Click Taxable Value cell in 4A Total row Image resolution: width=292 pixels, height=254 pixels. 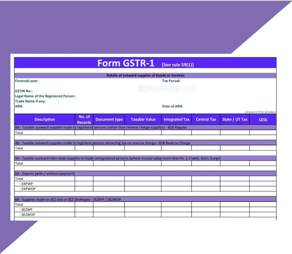(x=143, y=133)
